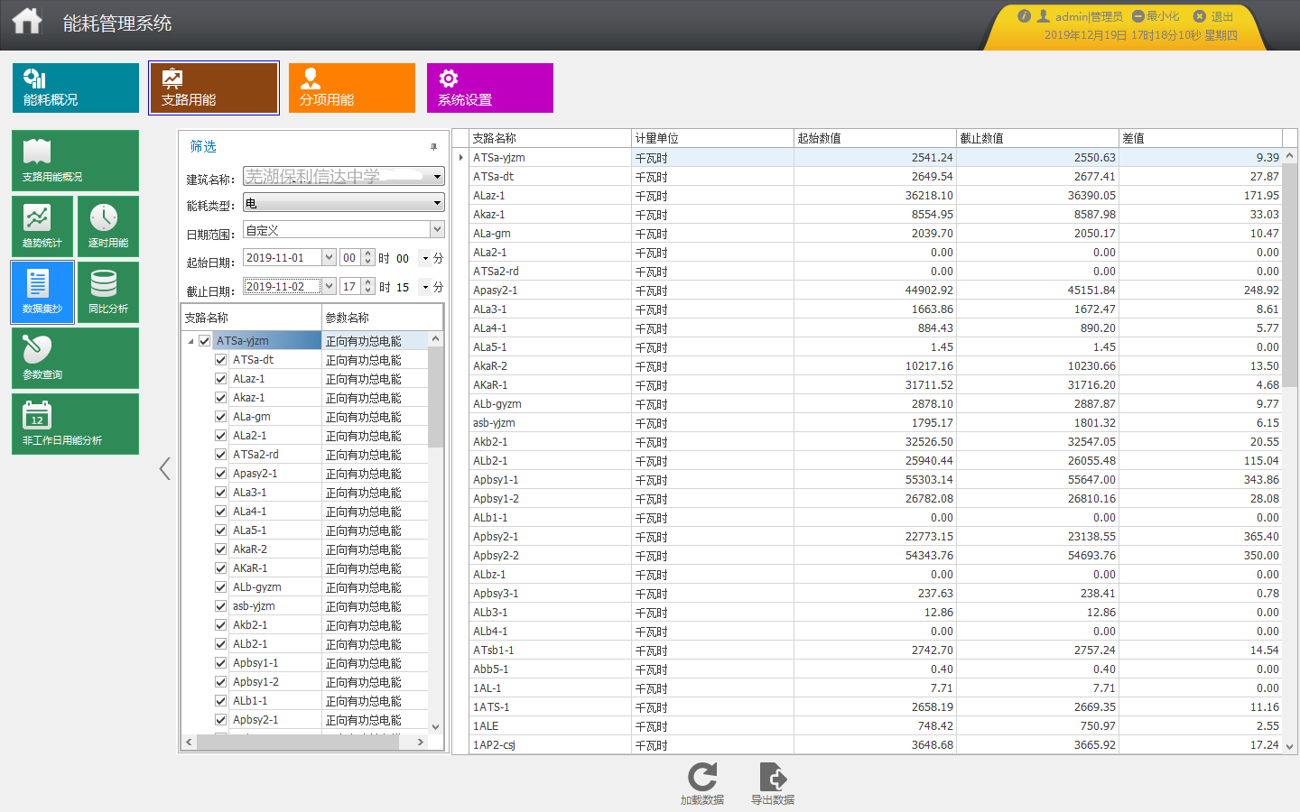Click the 筛选 panel title

click(x=203, y=146)
